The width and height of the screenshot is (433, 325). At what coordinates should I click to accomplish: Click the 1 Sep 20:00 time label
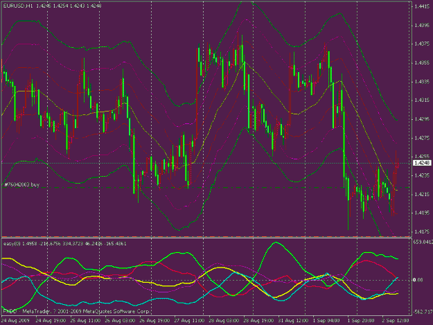[361, 321]
